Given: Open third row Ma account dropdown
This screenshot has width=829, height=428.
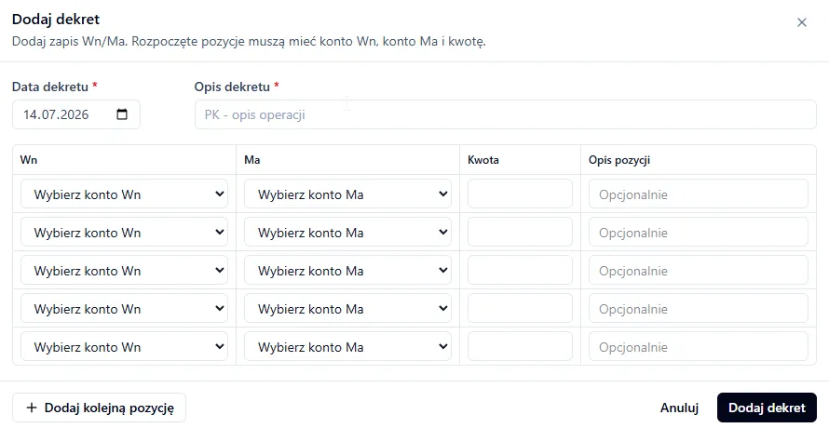Looking at the screenshot, I should tap(347, 270).
